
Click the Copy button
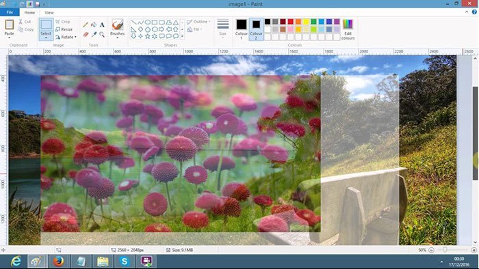click(x=26, y=29)
